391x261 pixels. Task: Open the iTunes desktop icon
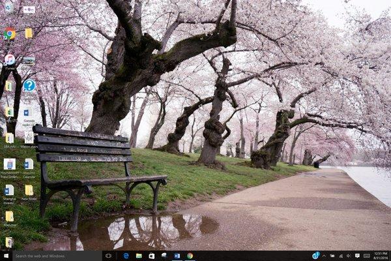pos(9,59)
